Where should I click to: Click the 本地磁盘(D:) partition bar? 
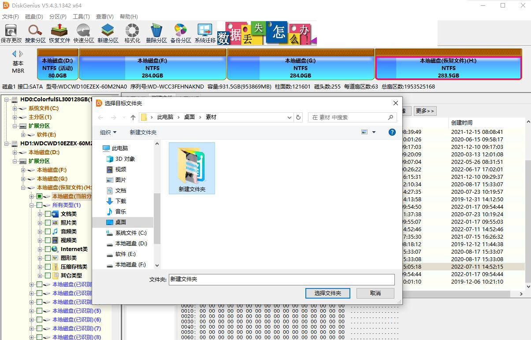[58, 64]
